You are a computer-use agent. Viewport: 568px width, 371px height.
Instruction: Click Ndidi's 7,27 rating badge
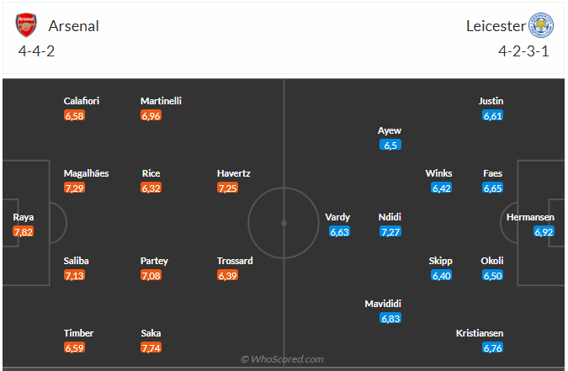pos(390,231)
